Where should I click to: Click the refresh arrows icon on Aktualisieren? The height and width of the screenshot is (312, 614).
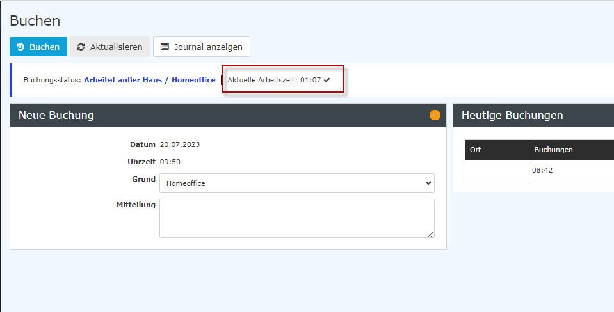point(81,47)
